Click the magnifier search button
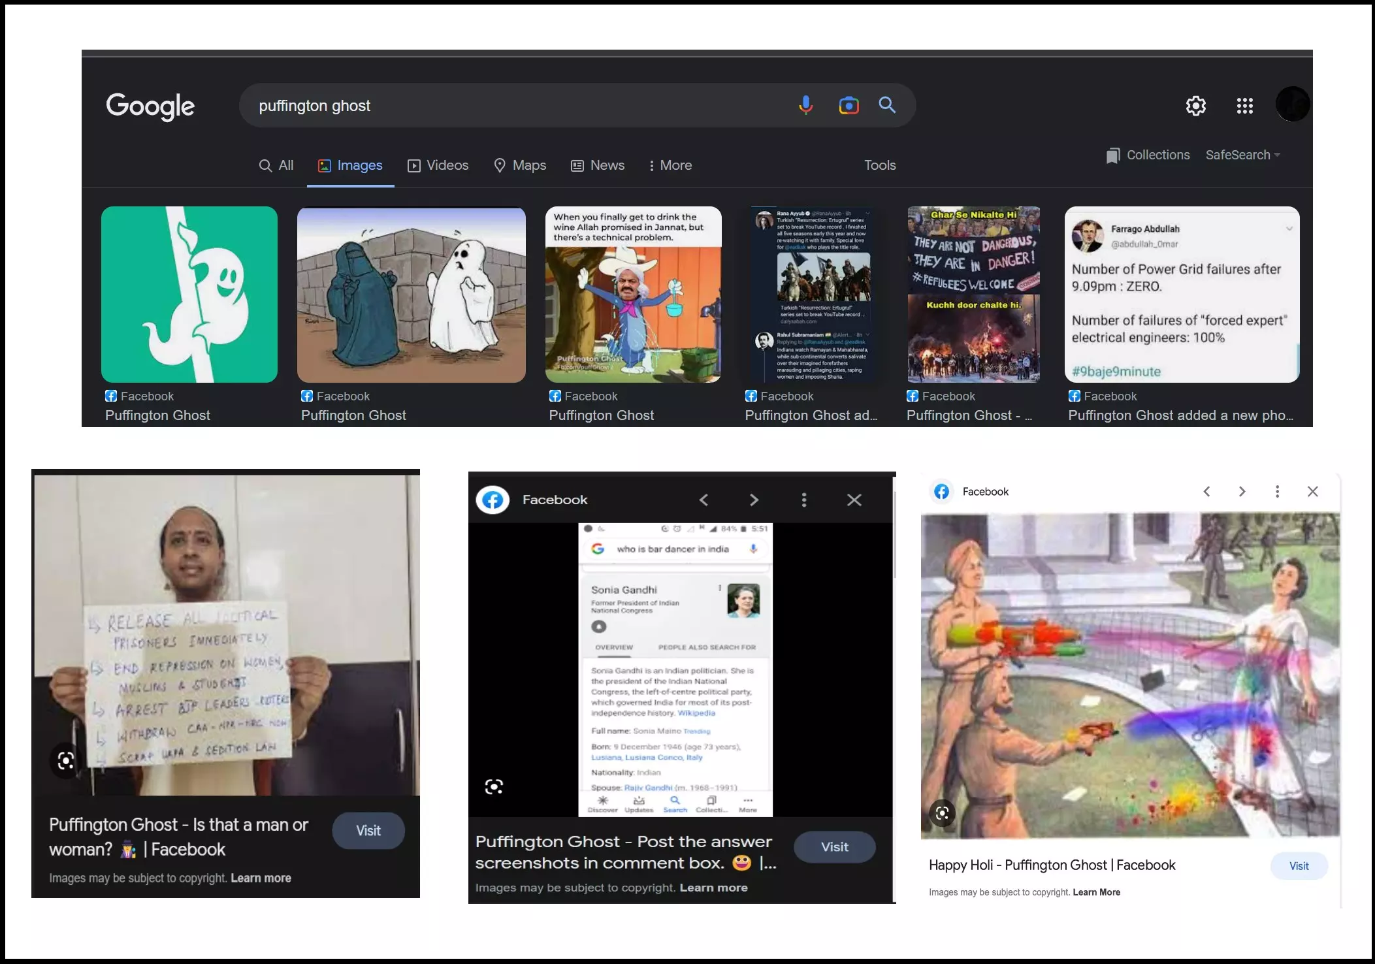 point(886,104)
